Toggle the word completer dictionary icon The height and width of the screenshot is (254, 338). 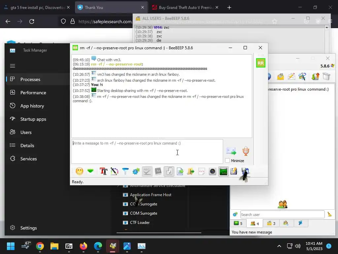158,172
